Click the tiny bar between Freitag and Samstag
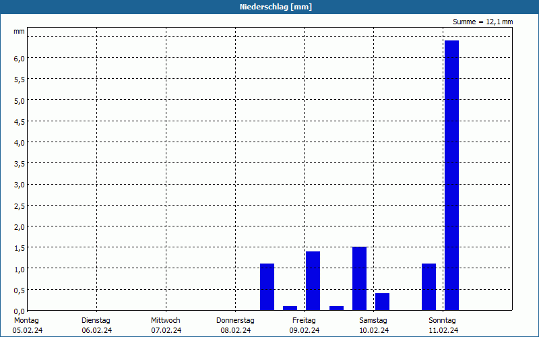 [x=336, y=308]
